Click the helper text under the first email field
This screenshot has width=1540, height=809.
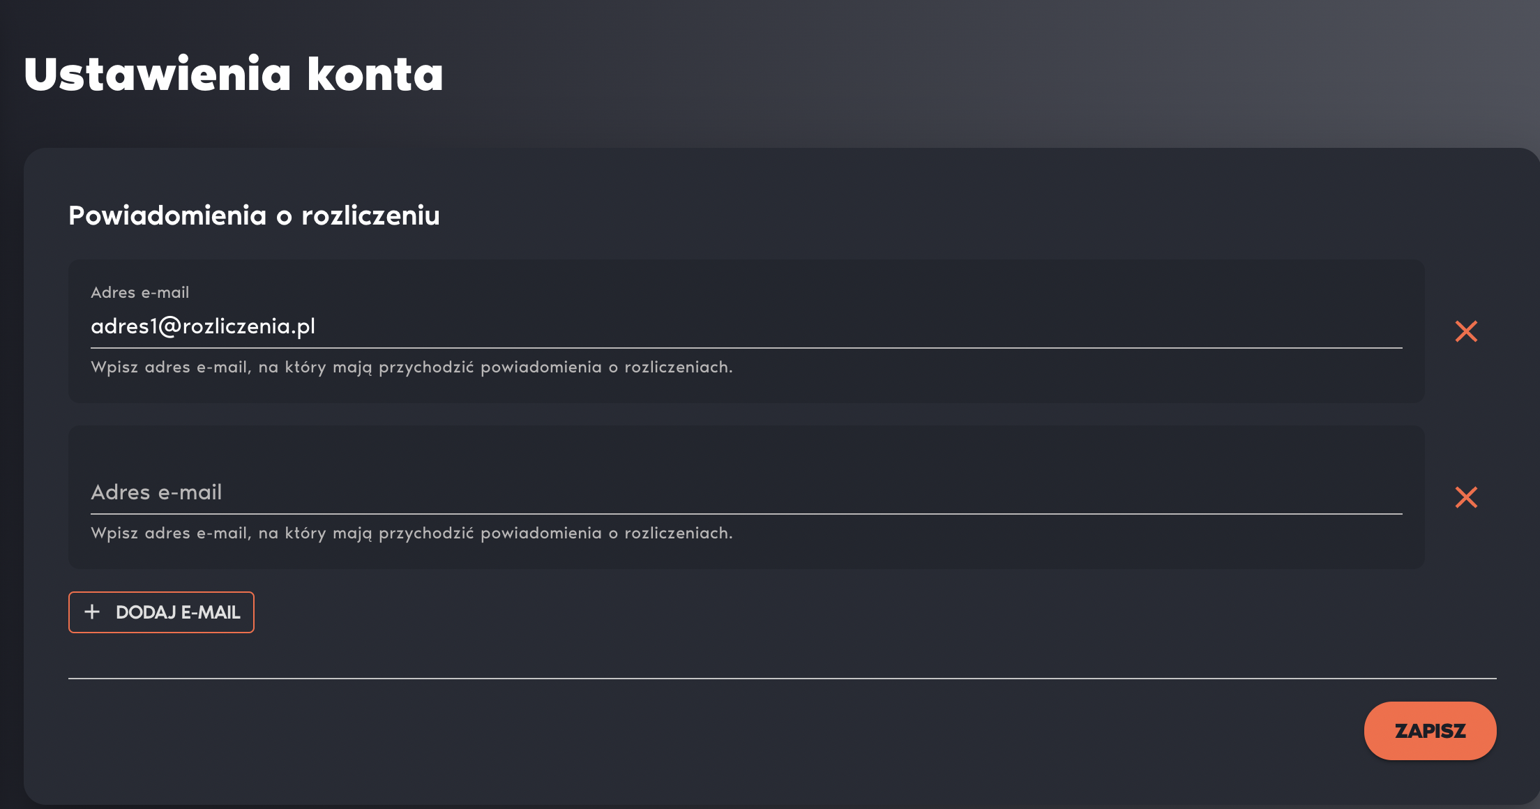412,368
